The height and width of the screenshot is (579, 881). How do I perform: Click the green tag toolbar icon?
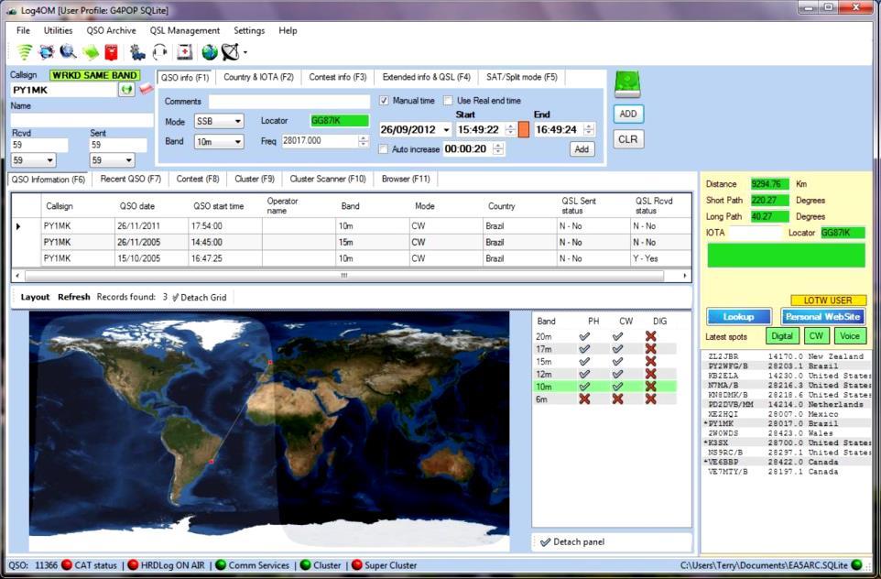click(90, 53)
